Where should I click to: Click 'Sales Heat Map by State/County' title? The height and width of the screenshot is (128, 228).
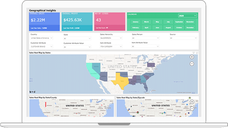click(x=43, y=98)
